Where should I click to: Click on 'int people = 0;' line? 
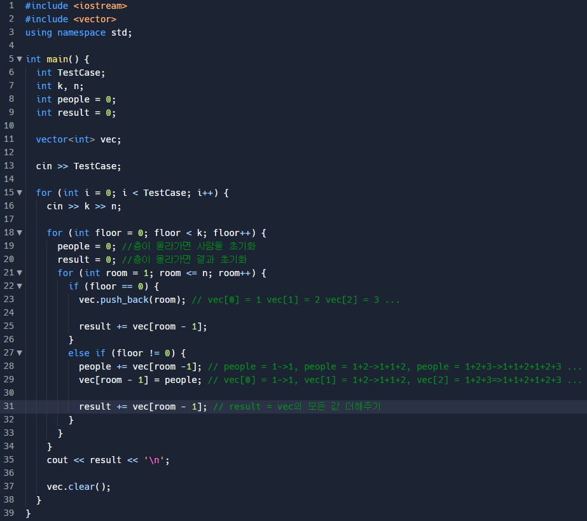coord(76,100)
